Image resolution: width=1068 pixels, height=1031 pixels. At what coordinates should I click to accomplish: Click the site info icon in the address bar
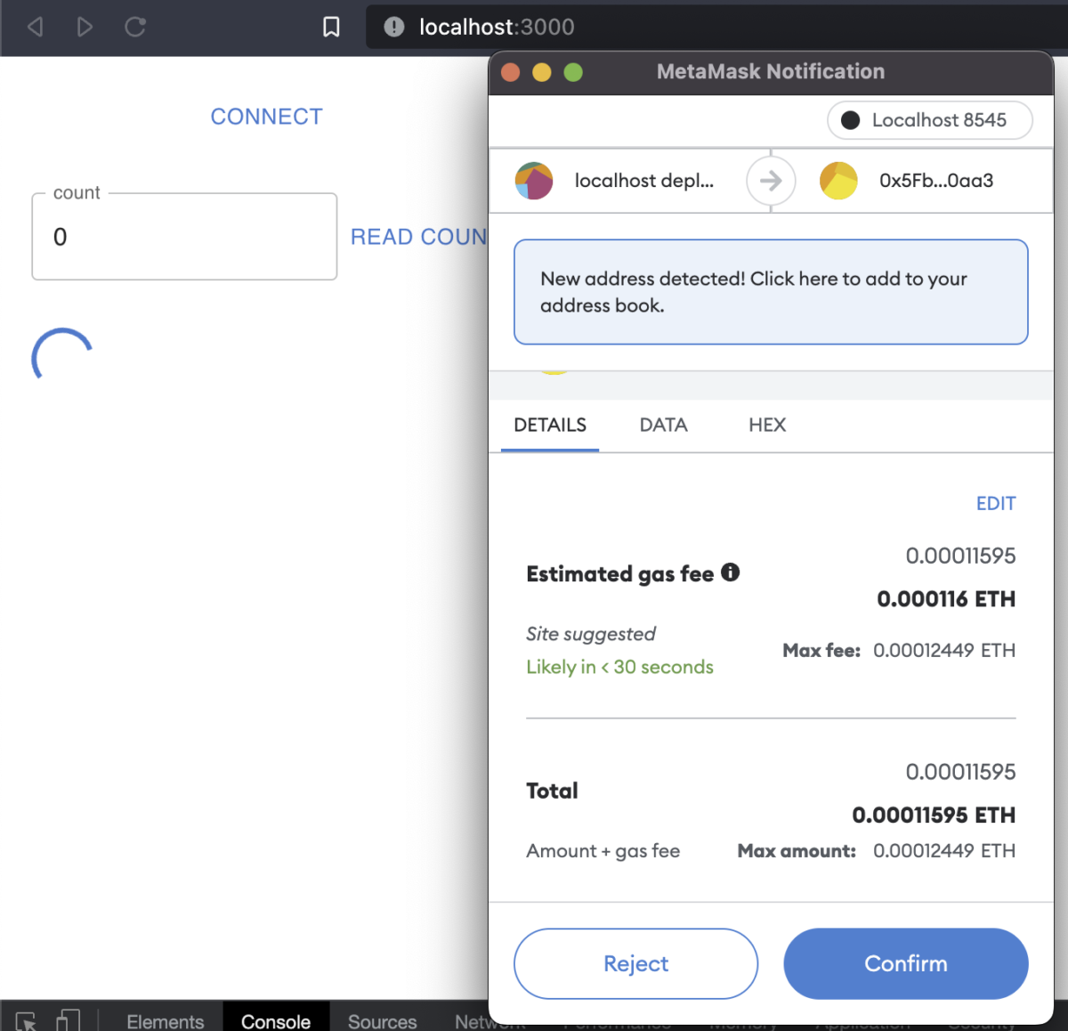pyautogui.click(x=392, y=27)
